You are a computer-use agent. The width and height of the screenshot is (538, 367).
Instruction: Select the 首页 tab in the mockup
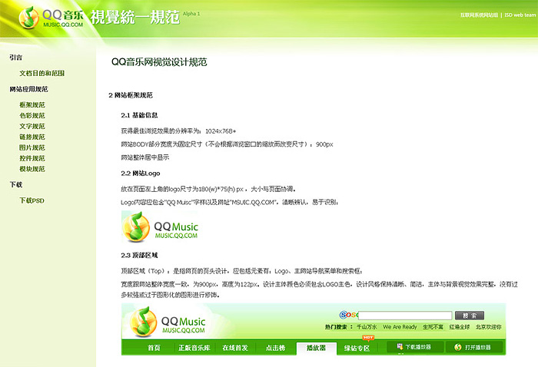pos(154,348)
